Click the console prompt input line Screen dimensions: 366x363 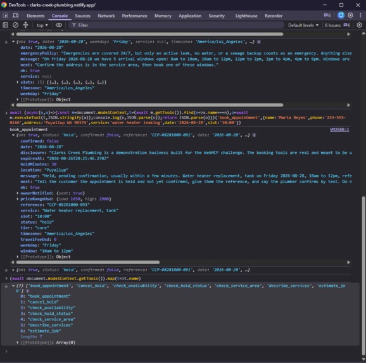coord(182,352)
